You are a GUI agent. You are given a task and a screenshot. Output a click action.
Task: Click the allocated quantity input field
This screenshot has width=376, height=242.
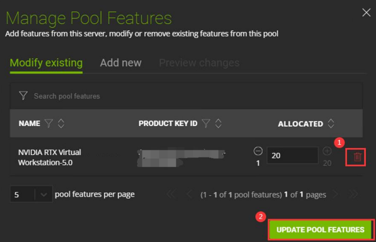(292, 156)
